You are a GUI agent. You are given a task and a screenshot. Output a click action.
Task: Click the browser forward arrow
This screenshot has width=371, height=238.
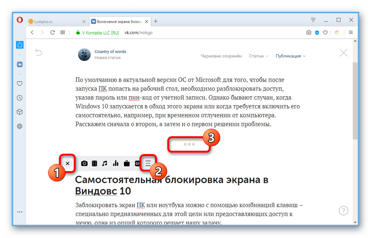(42, 32)
